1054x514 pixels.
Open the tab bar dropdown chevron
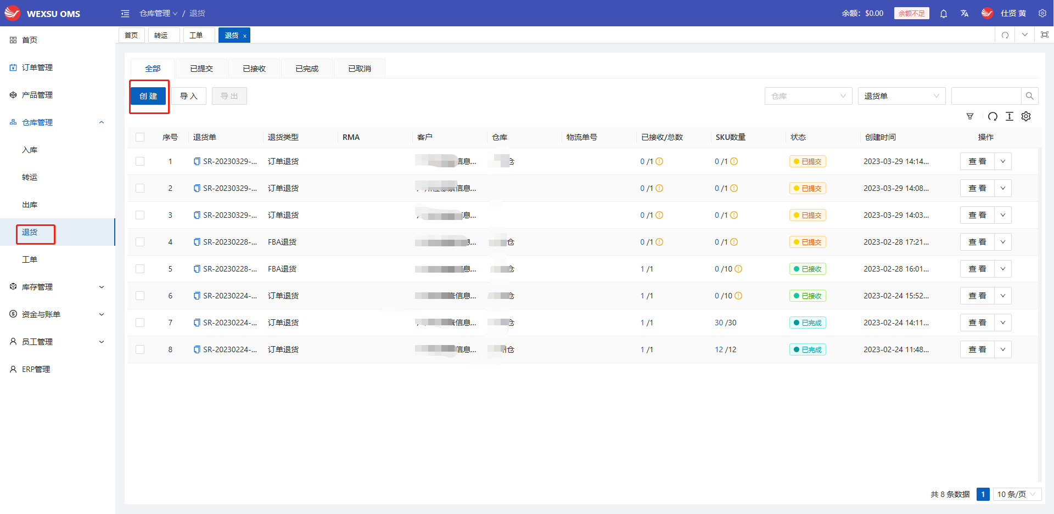[1024, 35]
